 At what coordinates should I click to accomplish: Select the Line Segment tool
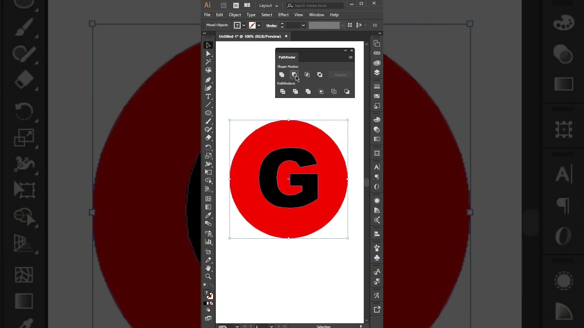tap(209, 105)
